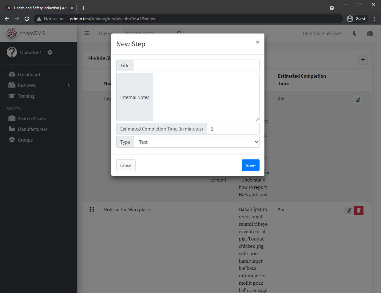Select the Search Assets sidebar icon
Image resolution: width=381 pixels, height=293 pixels.
click(12, 118)
